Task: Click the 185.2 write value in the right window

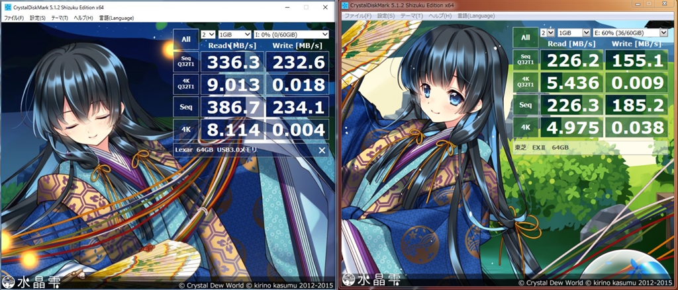Action: pos(636,105)
